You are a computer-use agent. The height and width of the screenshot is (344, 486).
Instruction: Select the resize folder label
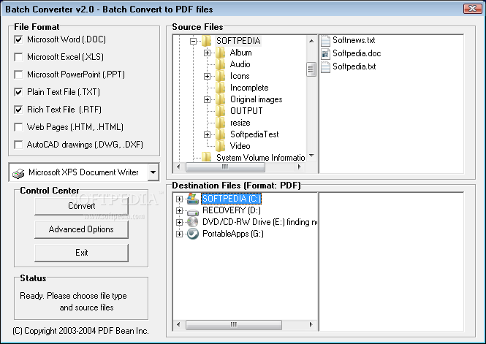point(240,123)
